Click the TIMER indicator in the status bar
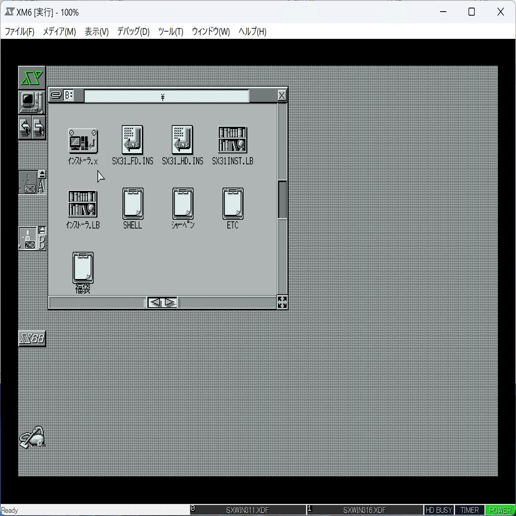 [469, 510]
